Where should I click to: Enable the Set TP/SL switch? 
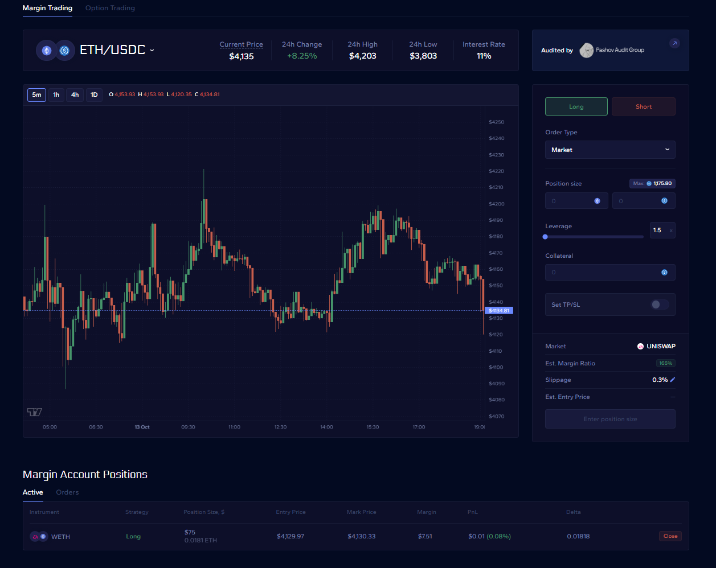pos(660,304)
